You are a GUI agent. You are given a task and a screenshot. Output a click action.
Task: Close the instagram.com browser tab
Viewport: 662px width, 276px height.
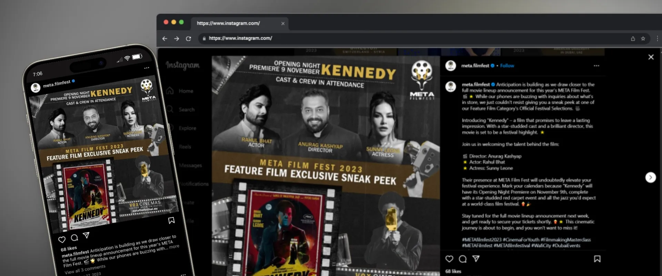coord(283,23)
